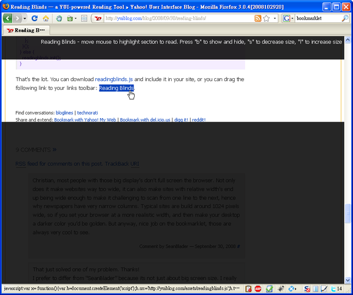Click the page document toolbar icon
Image resolution: width=353 pixels, height=295 pixels.
point(84,18)
